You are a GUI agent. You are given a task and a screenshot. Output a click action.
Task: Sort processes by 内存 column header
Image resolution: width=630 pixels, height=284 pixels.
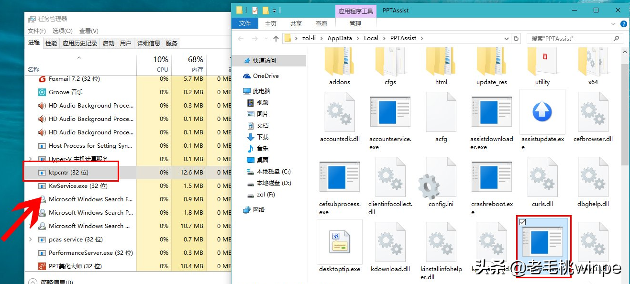[x=189, y=64]
